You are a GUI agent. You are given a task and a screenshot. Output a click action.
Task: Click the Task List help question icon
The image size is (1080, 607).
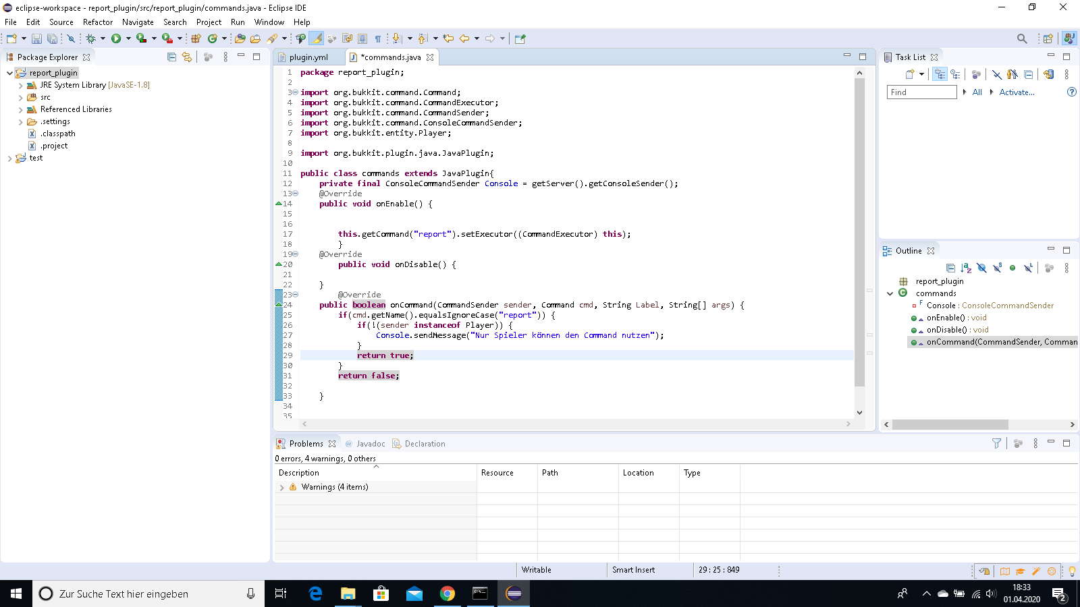click(1071, 92)
